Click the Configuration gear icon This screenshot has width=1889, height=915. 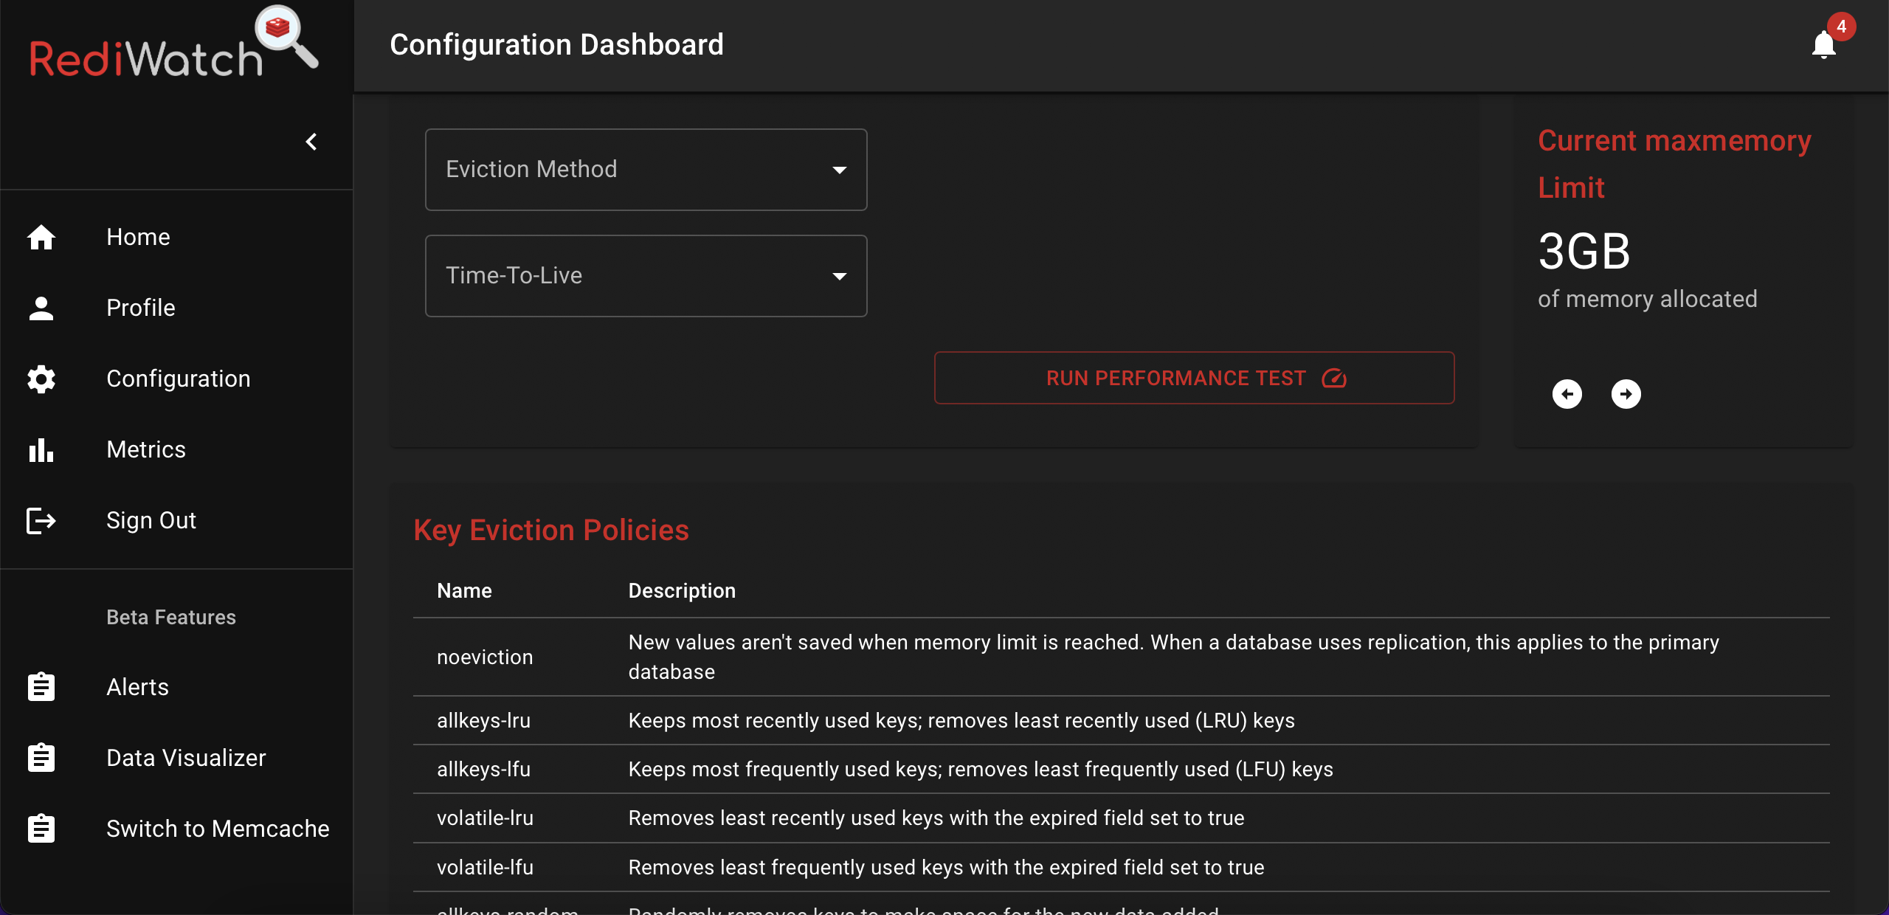[41, 378]
